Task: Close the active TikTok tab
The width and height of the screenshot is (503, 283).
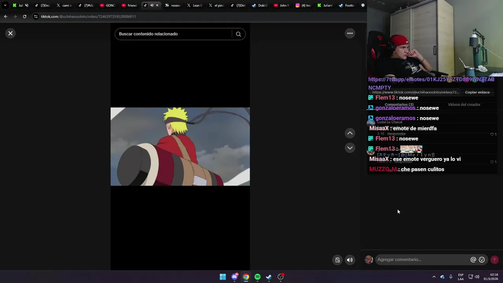Action: 157,6
